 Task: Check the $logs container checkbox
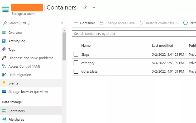(76, 54)
